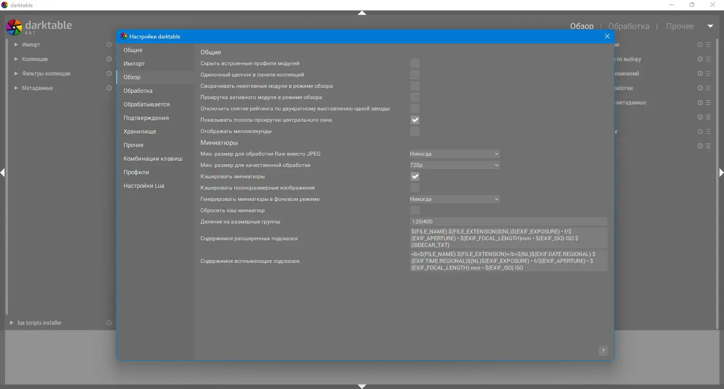
Task: Click the '120|400' size groups field
Action: [509, 222]
